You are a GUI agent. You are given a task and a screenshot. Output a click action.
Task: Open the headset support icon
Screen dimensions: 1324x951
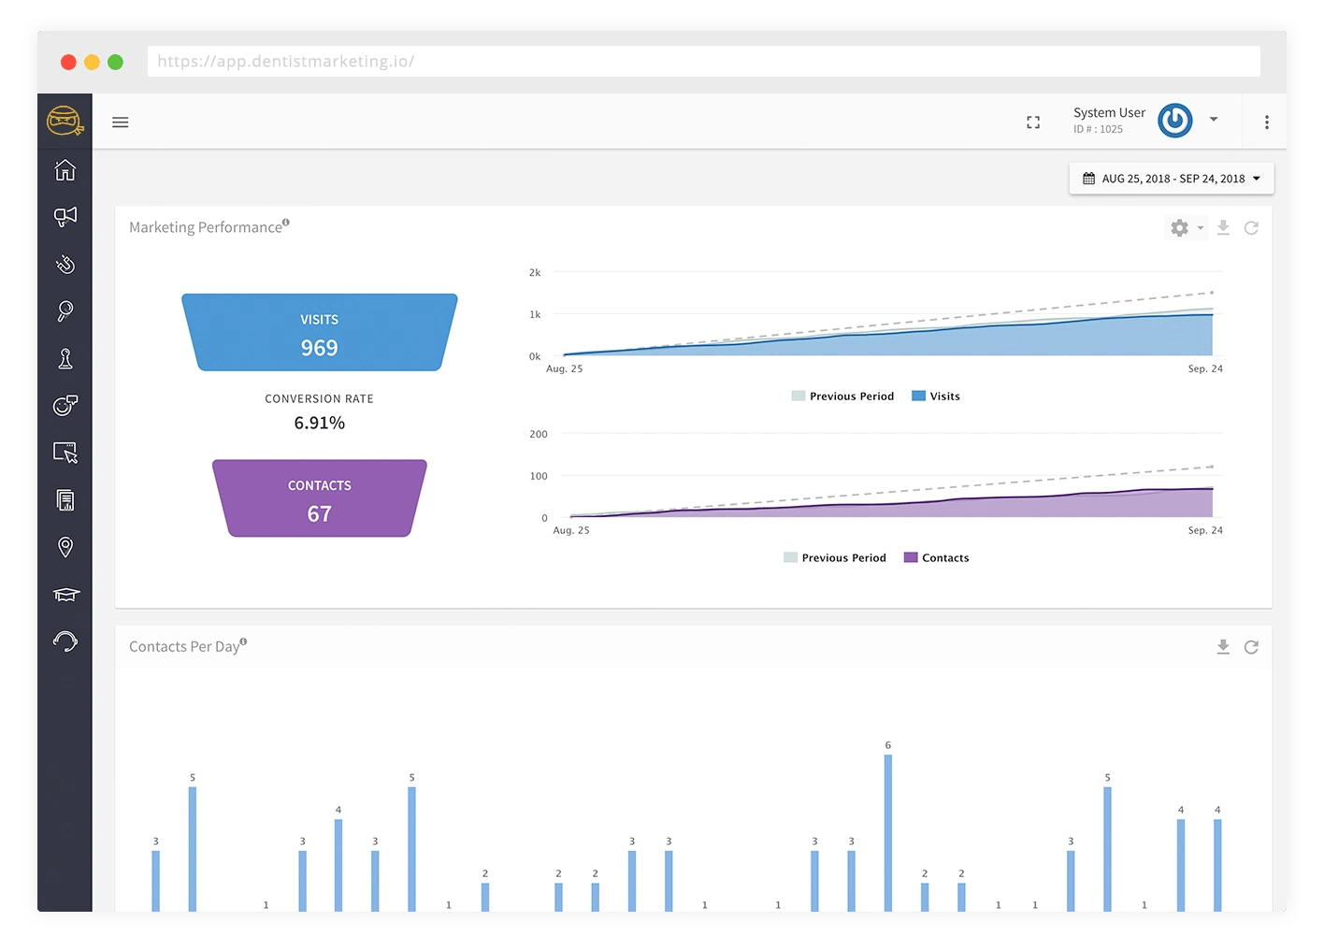[65, 641]
